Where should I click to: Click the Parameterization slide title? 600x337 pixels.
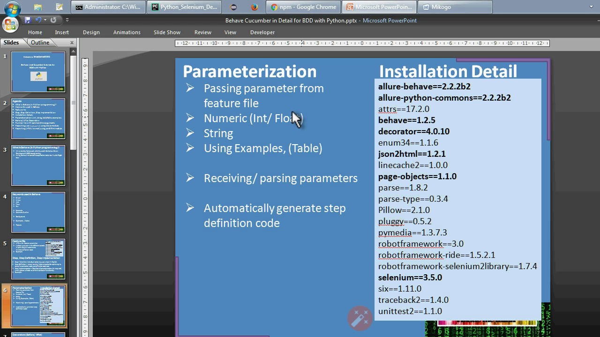(x=249, y=72)
